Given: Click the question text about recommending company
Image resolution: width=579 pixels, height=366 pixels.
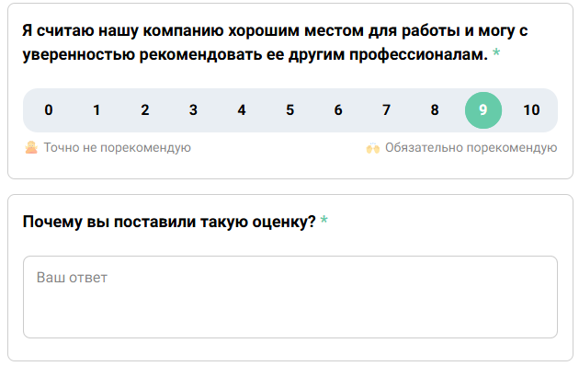Looking at the screenshot, I should pos(275,42).
